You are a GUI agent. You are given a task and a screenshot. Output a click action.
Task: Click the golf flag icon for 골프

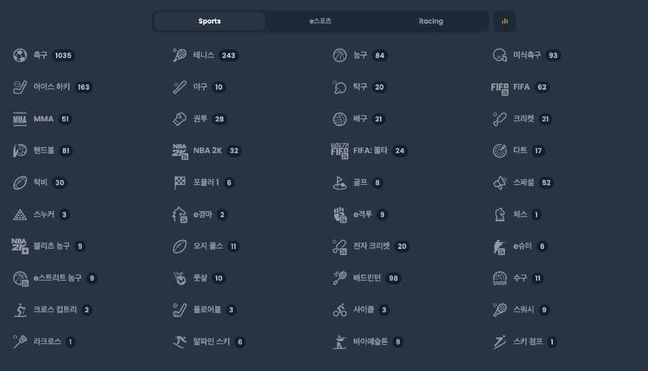(340, 183)
